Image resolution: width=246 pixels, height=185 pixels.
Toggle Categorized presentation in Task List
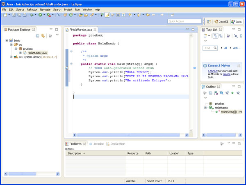215,36
